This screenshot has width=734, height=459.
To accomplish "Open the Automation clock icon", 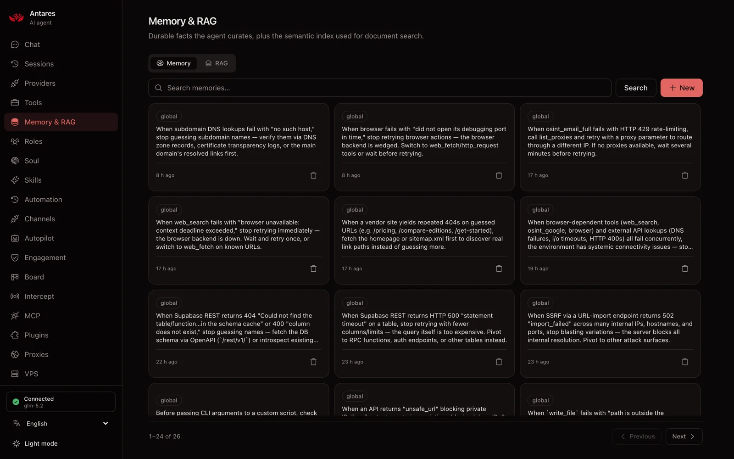I will click(x=15, y=200).
